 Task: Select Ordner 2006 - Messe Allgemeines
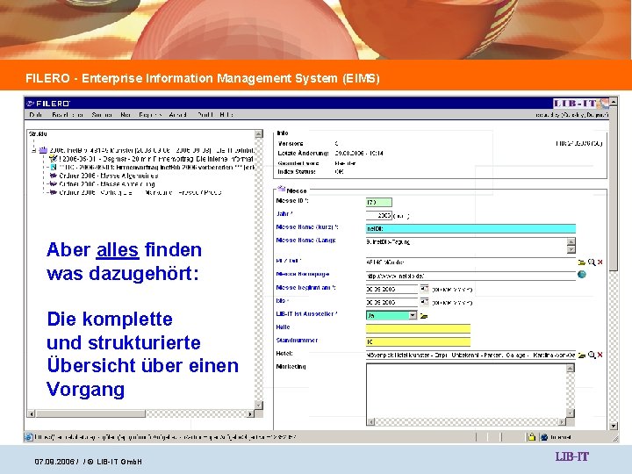click(x=109, y=176)
